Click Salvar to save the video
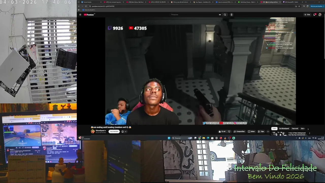 pyautogui.click(x=251, y=131)
